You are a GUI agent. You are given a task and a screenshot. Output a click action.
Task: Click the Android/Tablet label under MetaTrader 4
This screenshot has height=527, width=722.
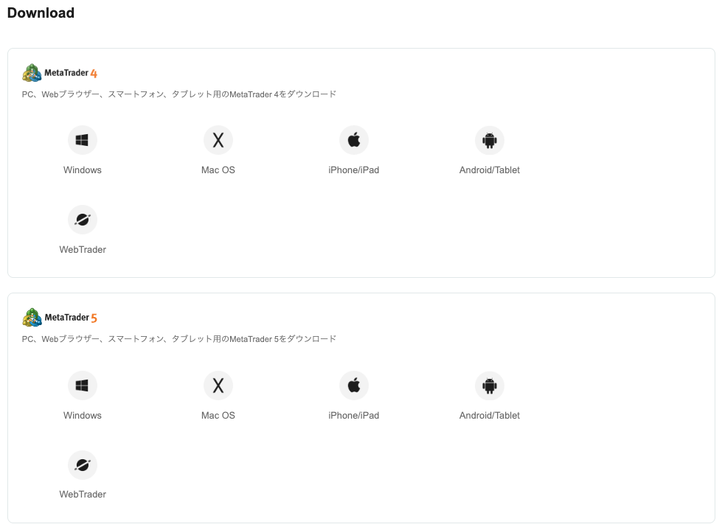(x=489, y=170)
